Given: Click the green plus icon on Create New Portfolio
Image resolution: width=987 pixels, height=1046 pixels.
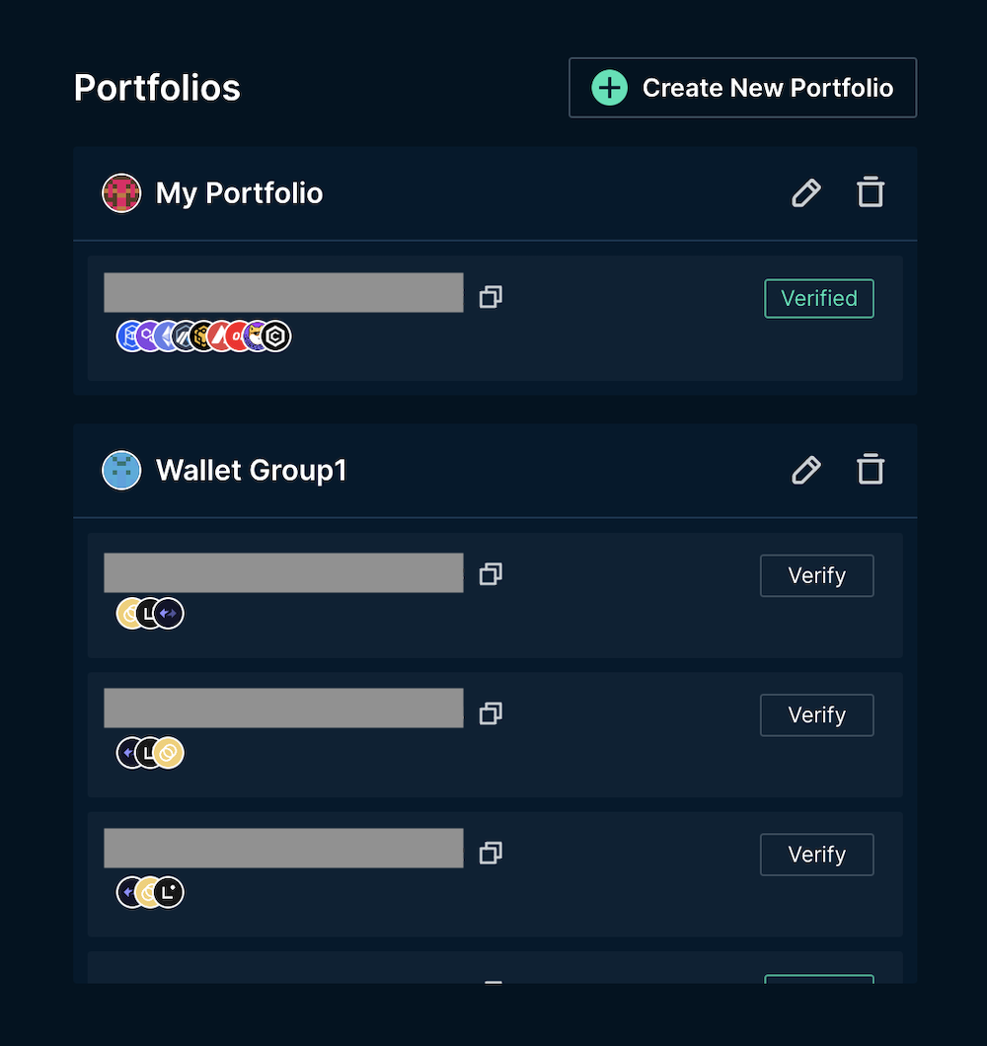Looking at the screenshot, I should (608, 87).
